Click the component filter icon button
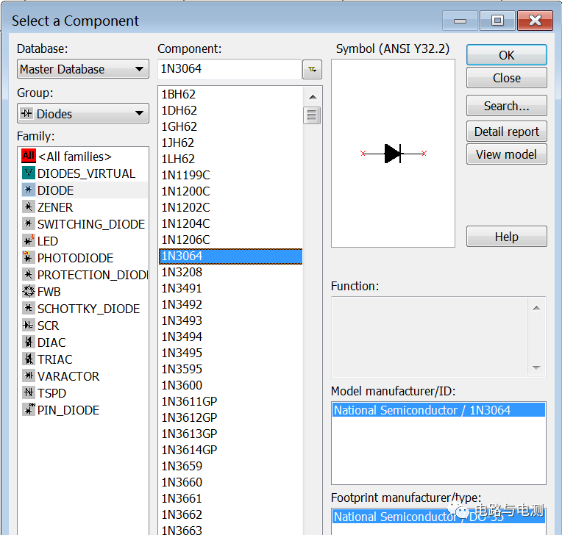The image size is (562, 535). (x=312, y=69)
